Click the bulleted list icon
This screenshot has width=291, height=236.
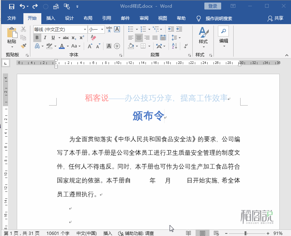[x=132, y=29]
